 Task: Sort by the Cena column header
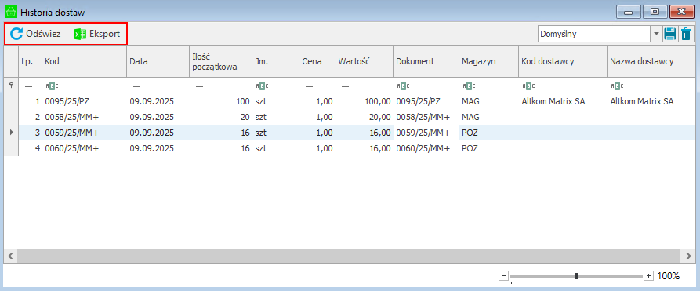tap(317, 62)
